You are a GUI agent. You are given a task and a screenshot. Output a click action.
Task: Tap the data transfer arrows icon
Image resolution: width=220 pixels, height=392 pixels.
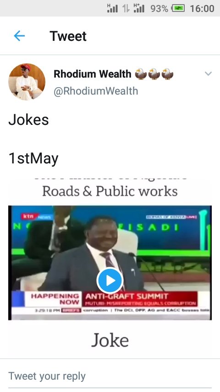126,9
